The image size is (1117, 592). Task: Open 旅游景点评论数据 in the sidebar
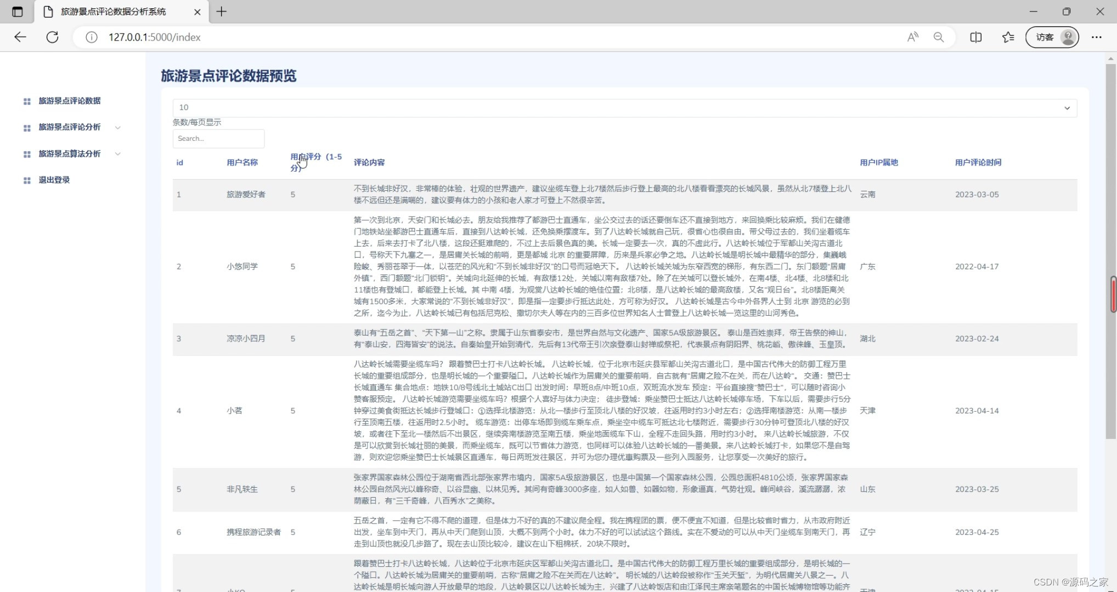coord(70,101)
